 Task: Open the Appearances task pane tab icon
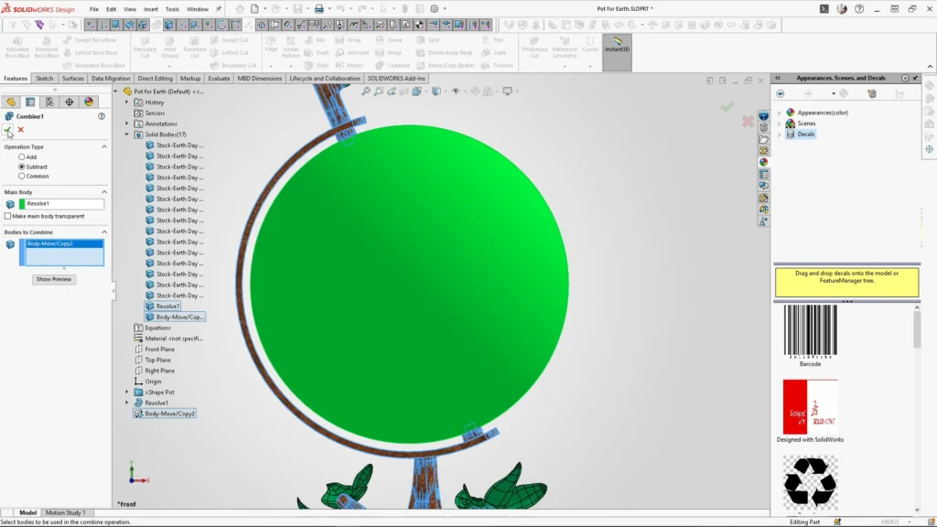764,163
